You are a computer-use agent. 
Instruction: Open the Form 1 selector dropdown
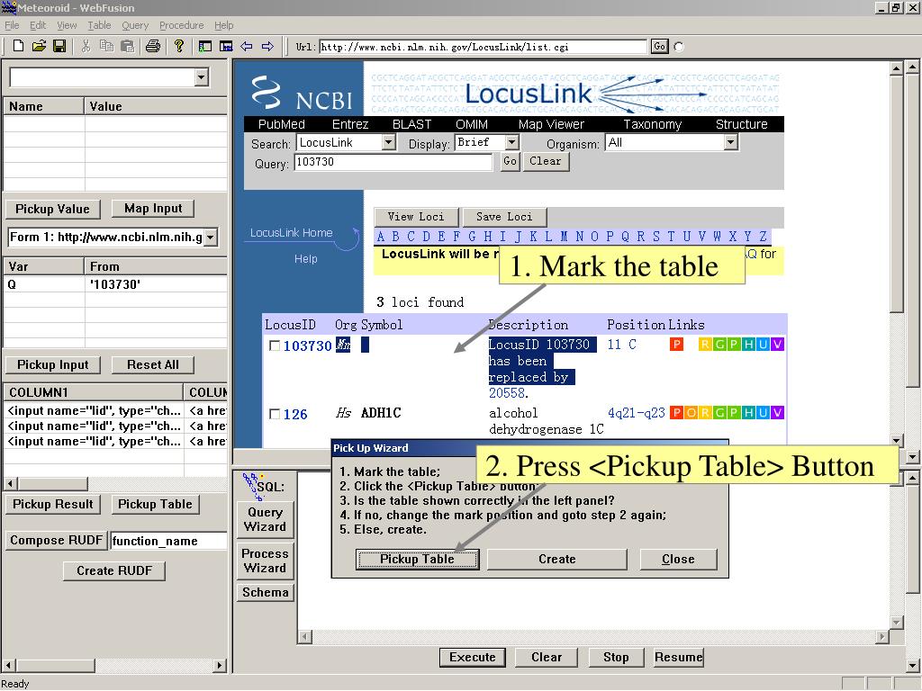coord(211,238)
